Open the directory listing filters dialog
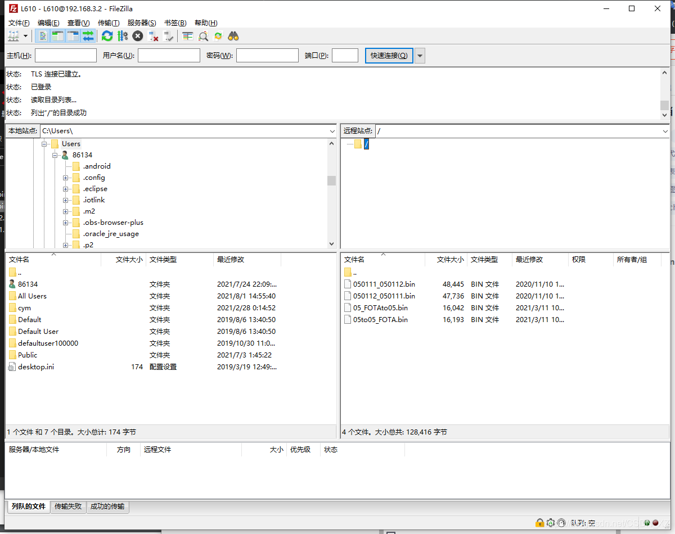Viewport: 675px width, 534px height. pyautogui.click(x=187, y=36)
